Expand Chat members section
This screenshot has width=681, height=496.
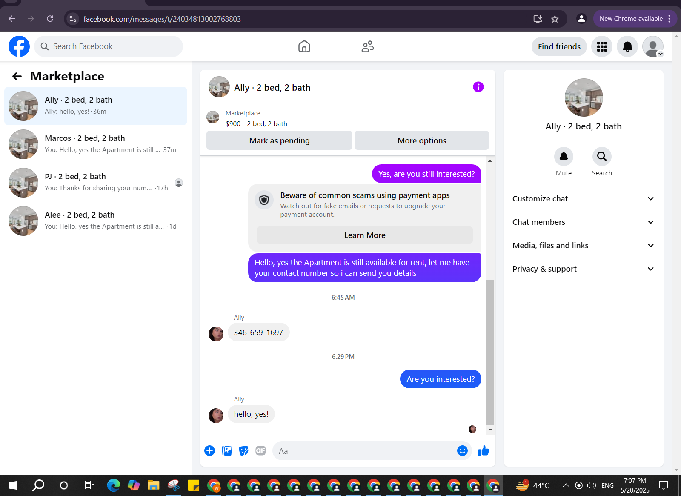[x=583, y=222]
